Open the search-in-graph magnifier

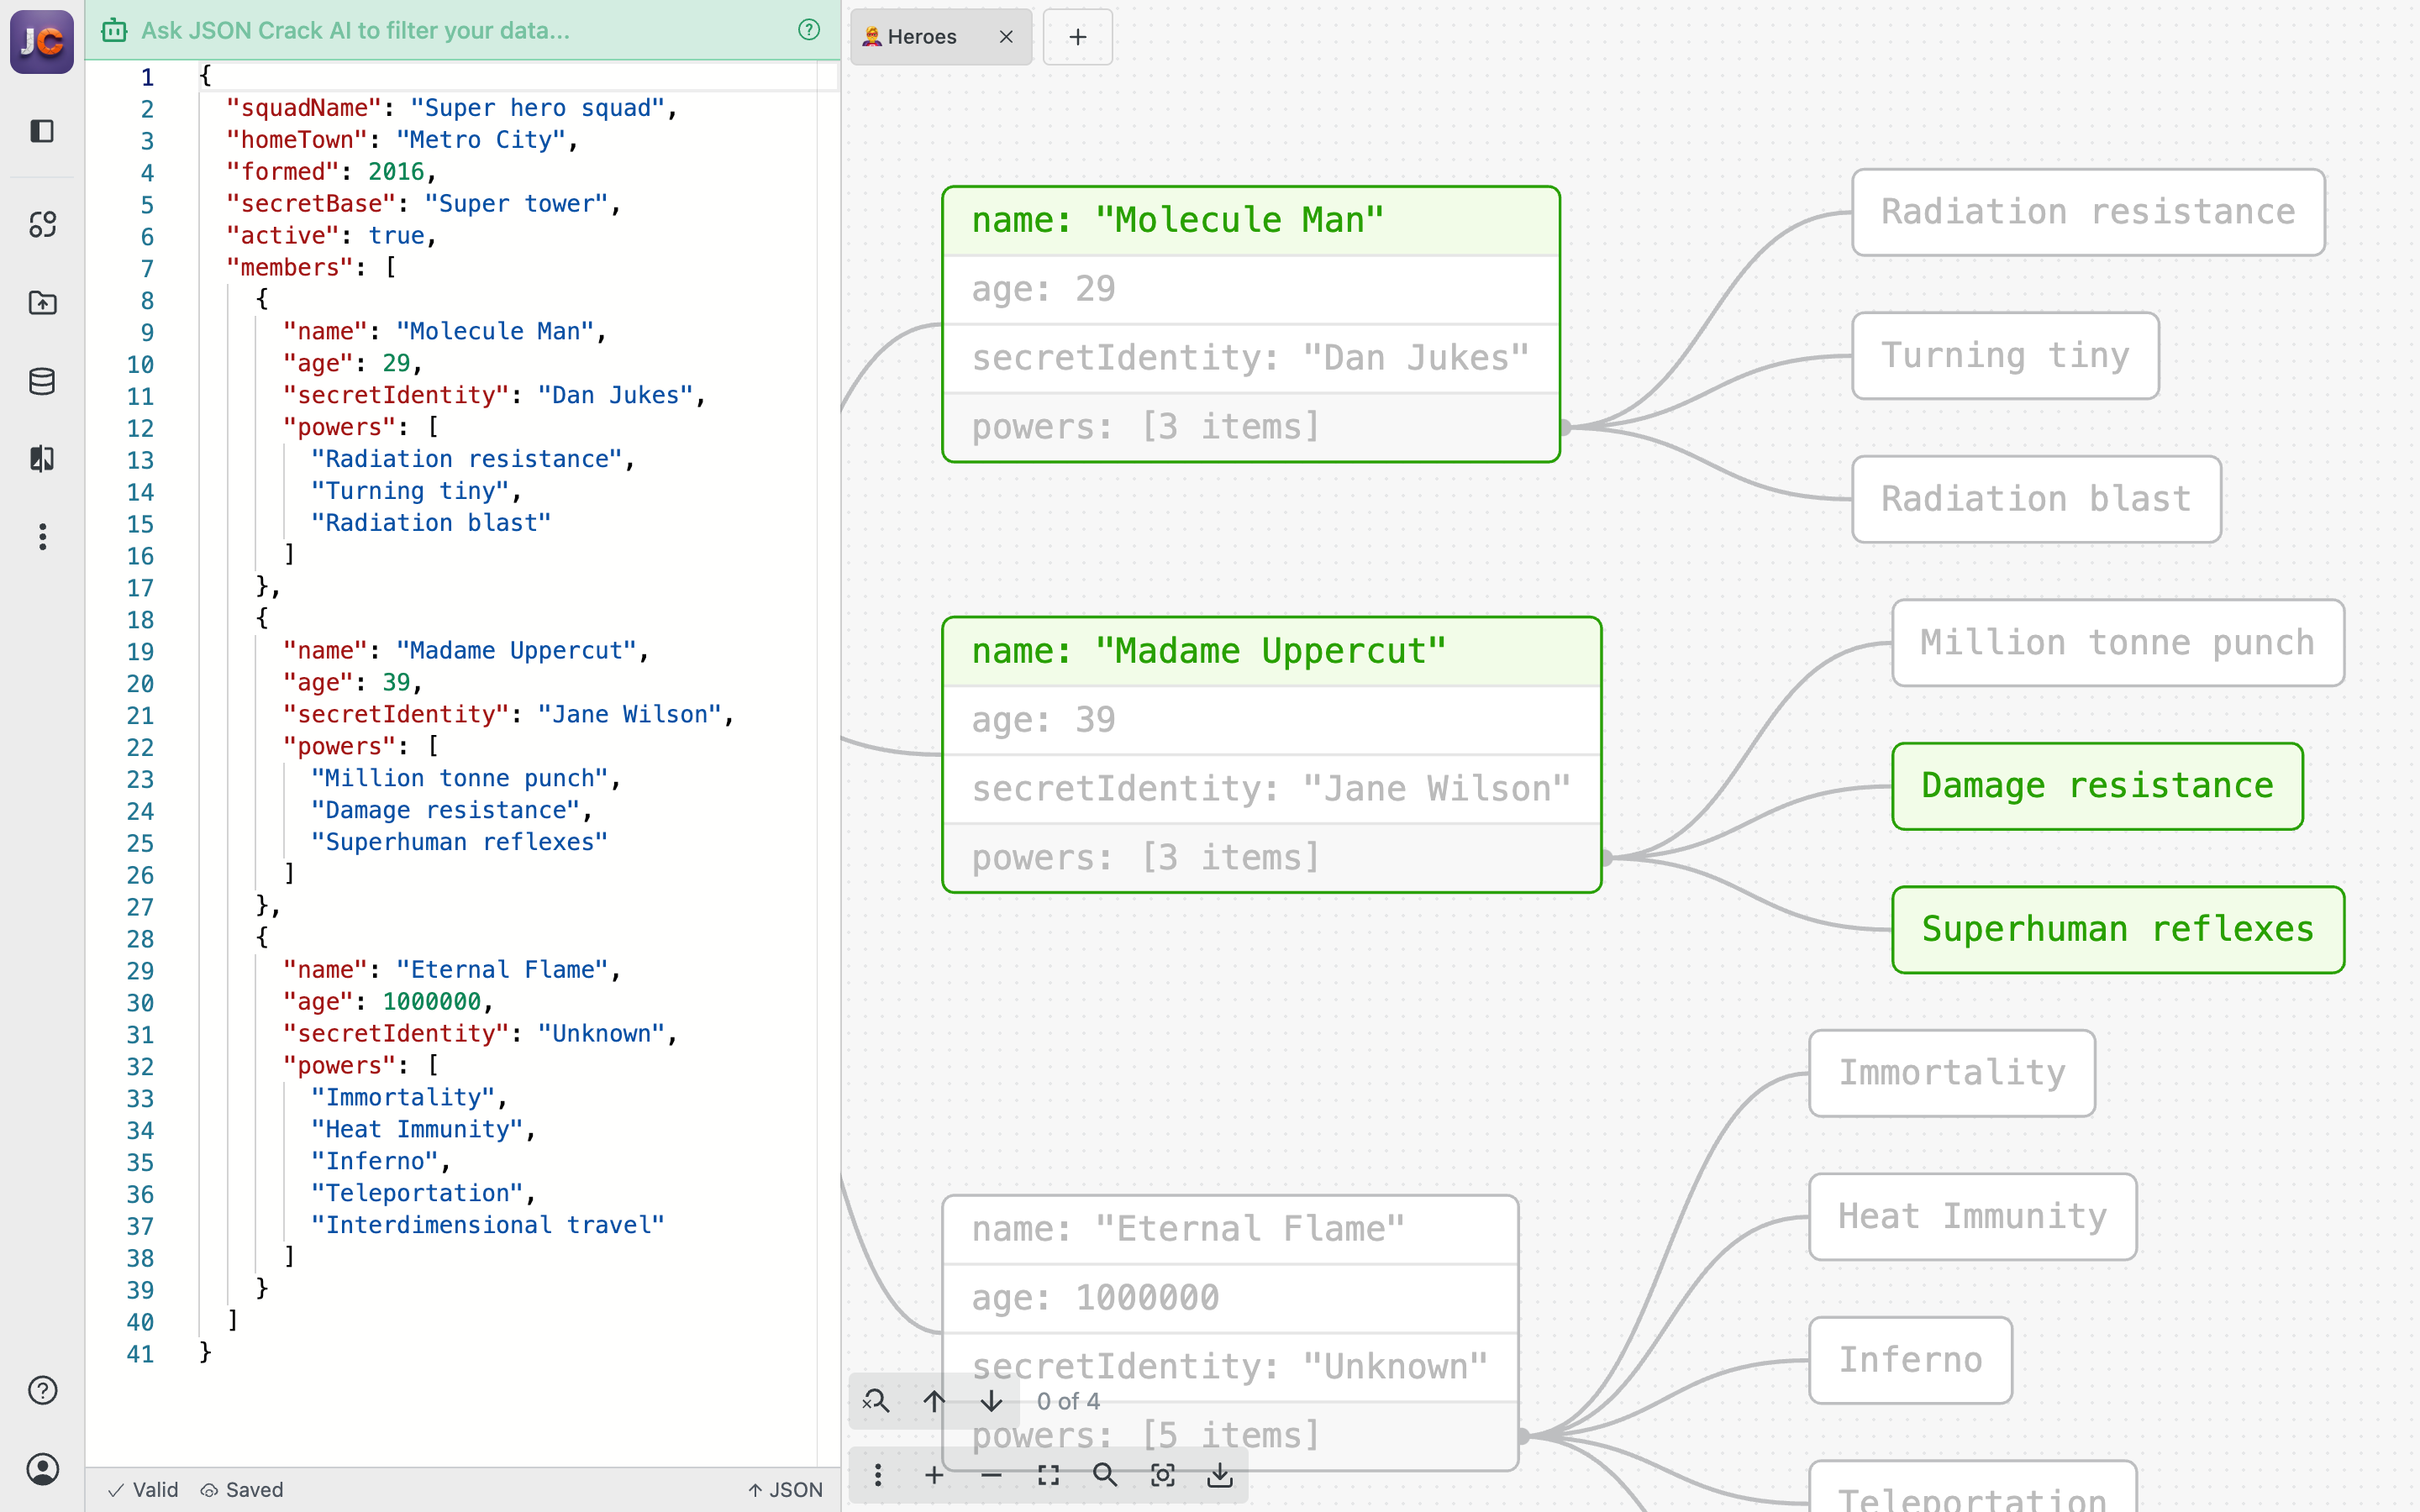(x=1106, y=1474)
